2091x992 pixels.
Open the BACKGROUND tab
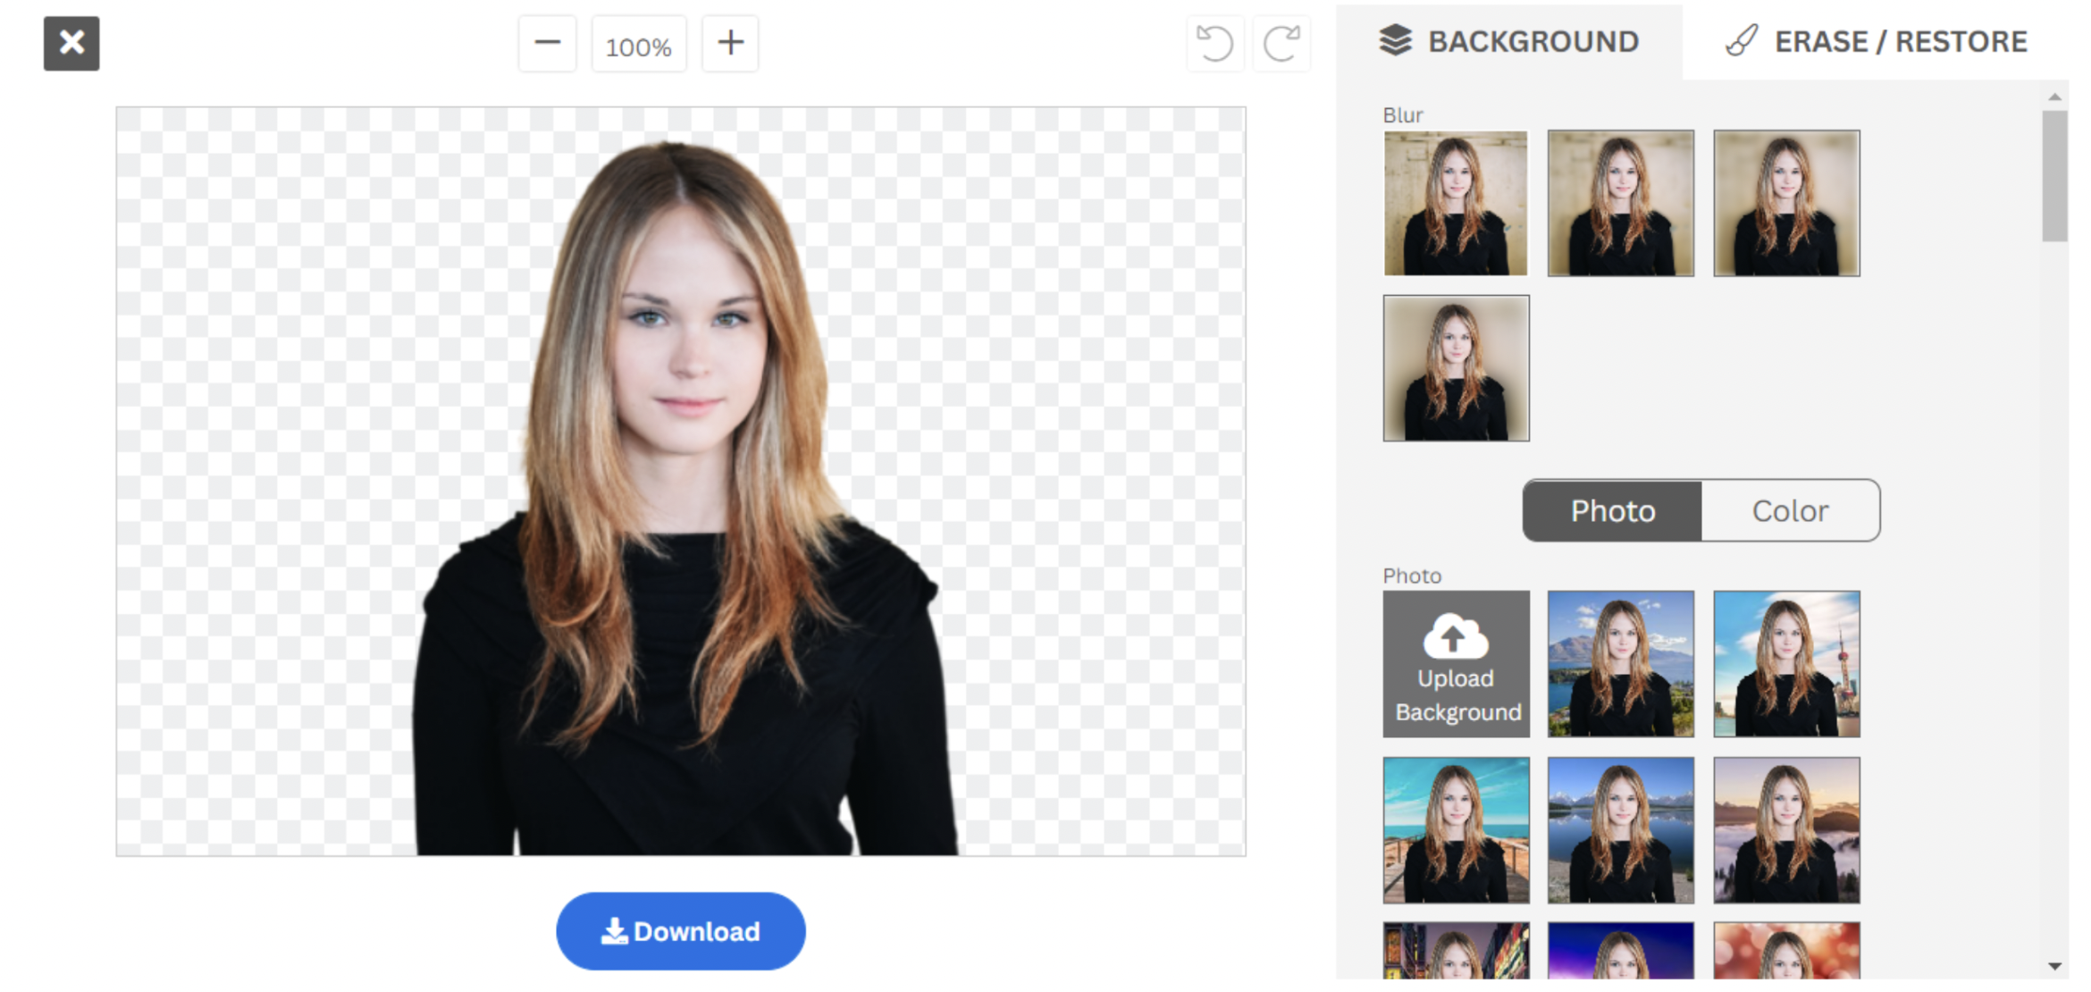1509,41
